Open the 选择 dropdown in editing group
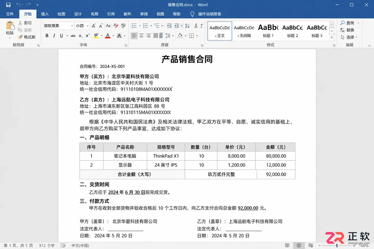The width and height of the screenshot is (374, 249). pyautogui.click(x=349, y=37)
